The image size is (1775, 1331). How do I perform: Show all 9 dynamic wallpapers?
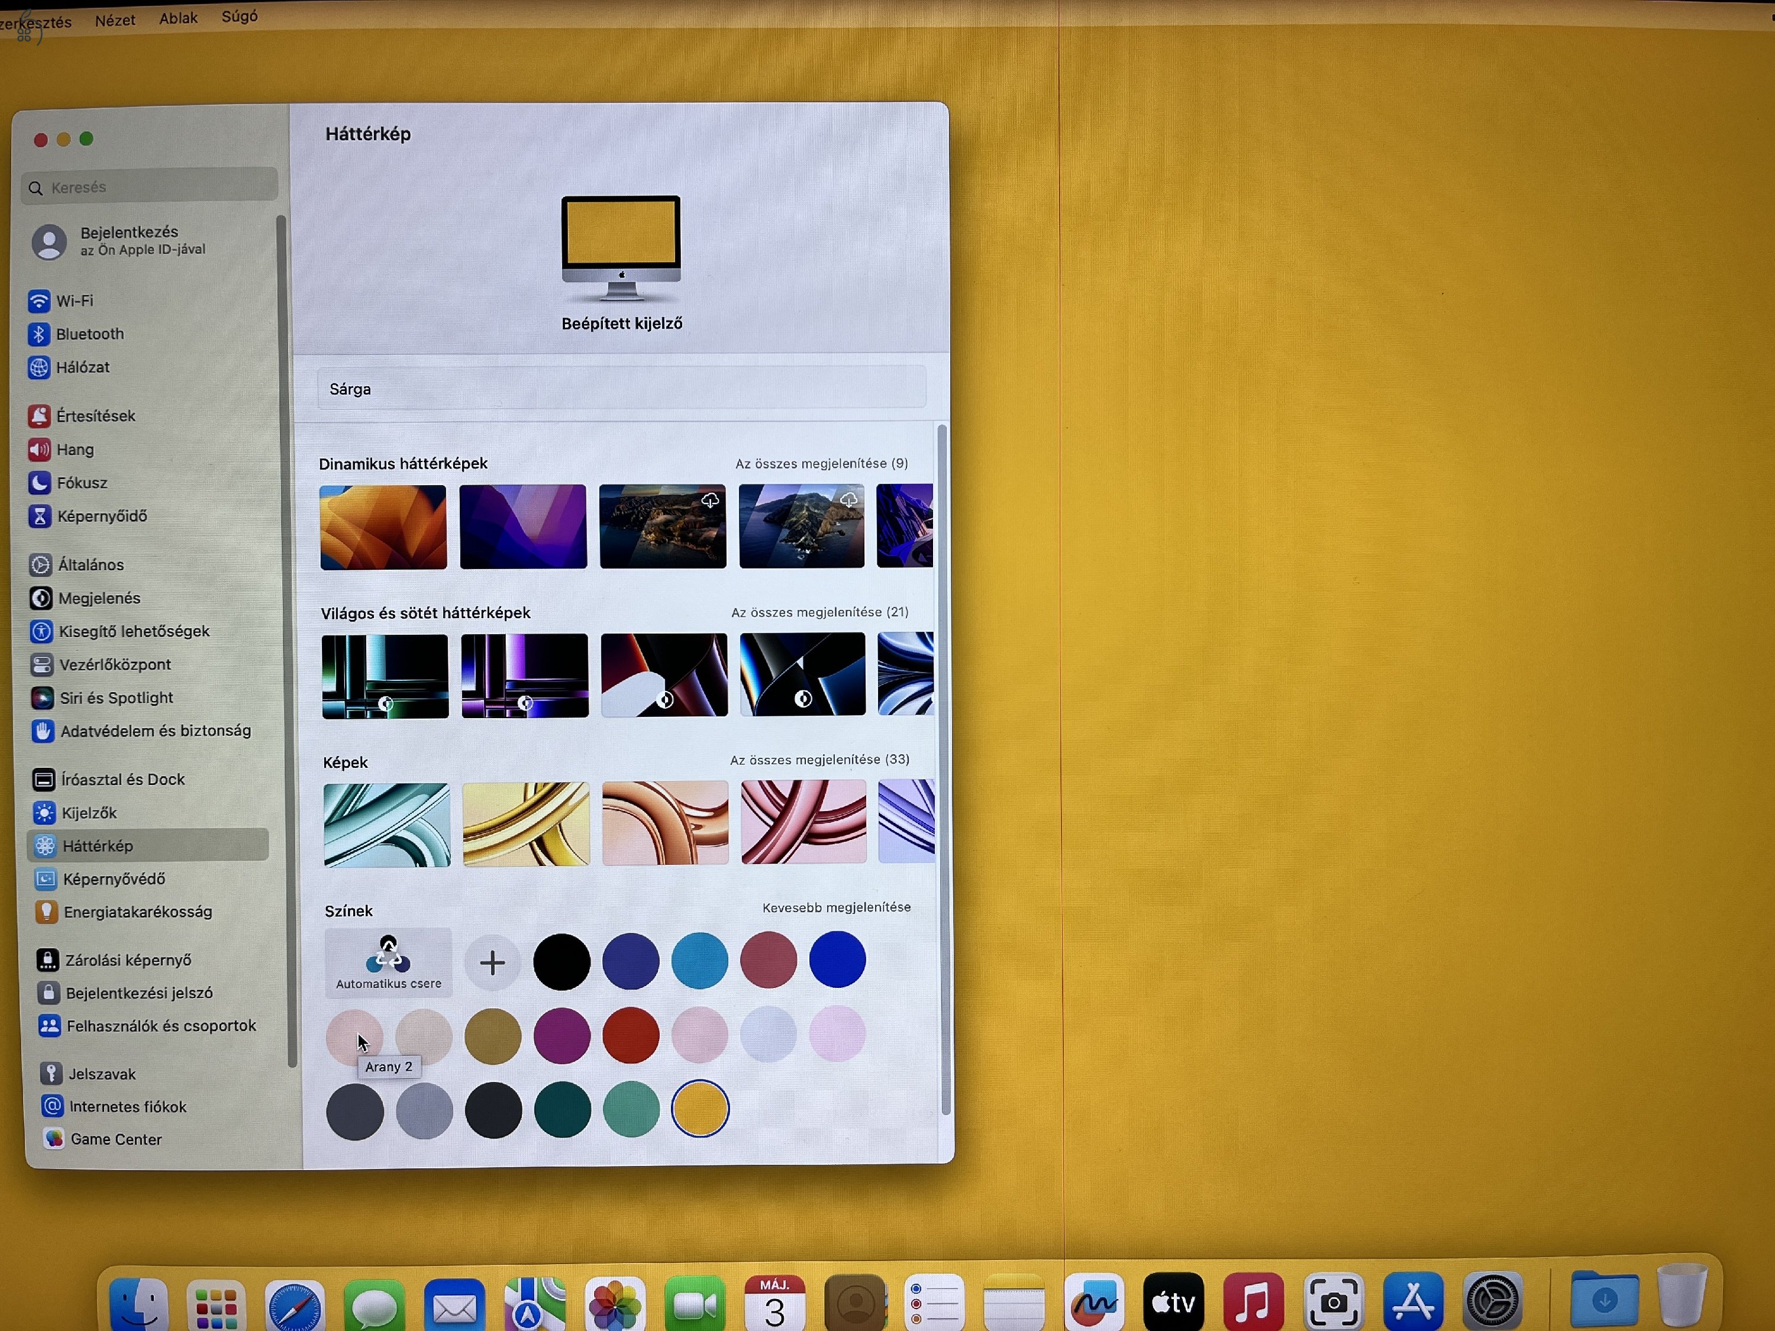(x=822, y=464)
